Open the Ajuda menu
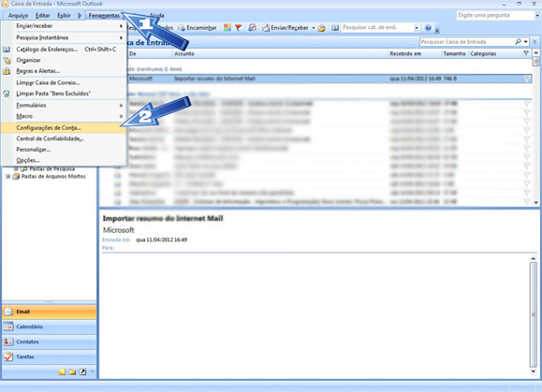 pyautogui.click(x=157, y=16)
